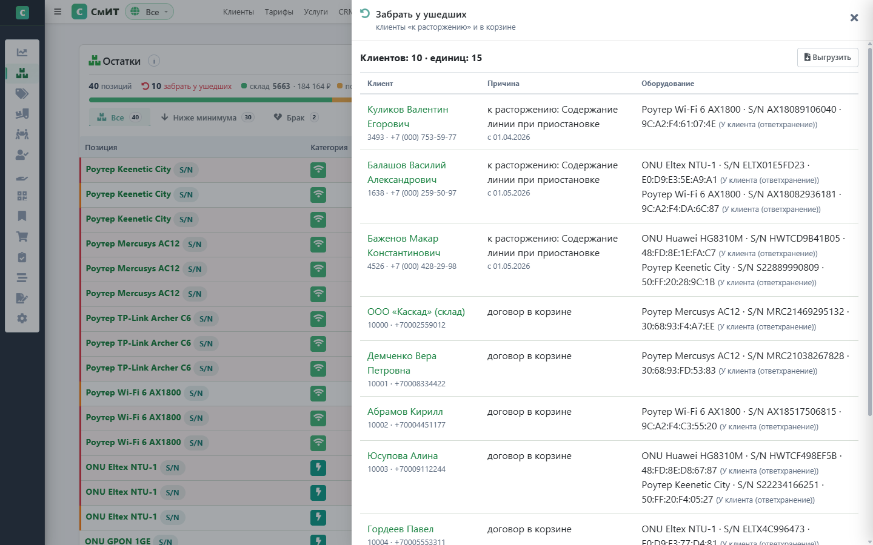Open the analytics chart icon in sidebar
This screenshot has width=873, height=545.
click(x=22, y=53)
